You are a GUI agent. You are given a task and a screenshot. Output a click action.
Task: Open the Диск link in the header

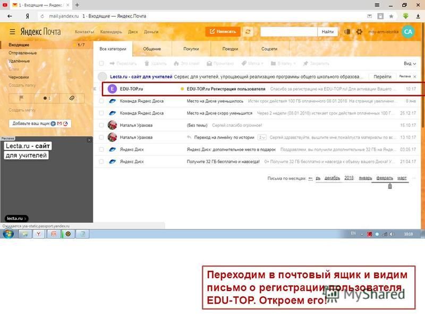[133, 32]
